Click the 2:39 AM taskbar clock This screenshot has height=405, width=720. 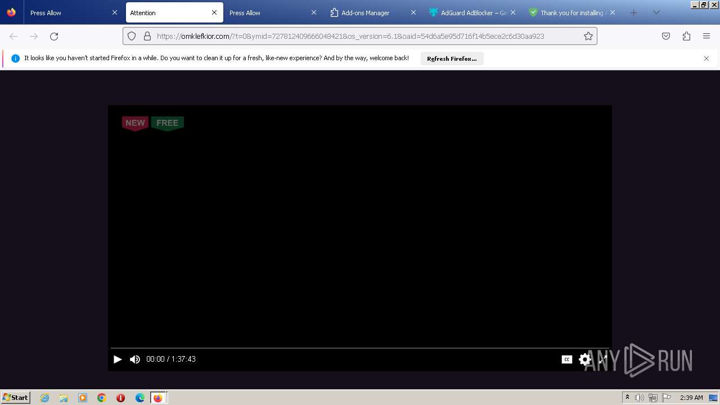[x=691, y=398]
